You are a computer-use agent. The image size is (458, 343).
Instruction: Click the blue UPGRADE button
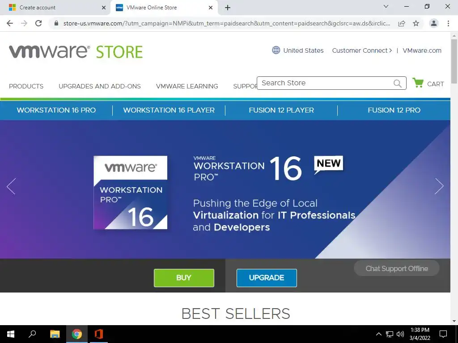(267, 278)
